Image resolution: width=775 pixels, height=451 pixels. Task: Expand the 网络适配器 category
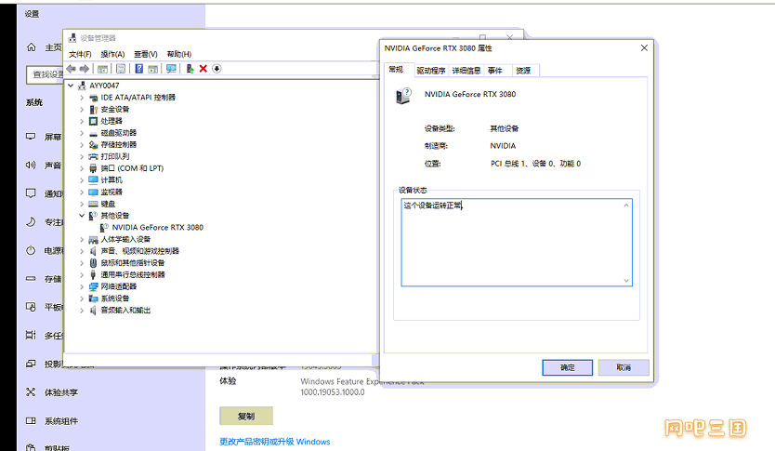(82, 286)
